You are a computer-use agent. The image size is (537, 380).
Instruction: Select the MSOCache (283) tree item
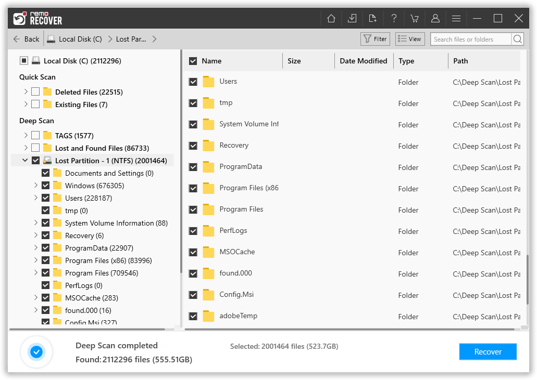pos(92,298)
